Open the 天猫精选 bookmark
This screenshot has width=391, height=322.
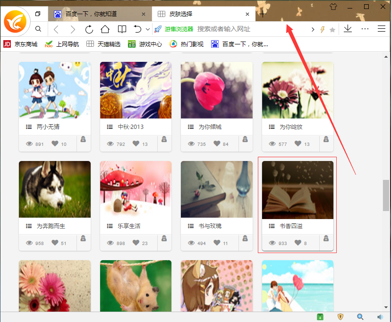103,44
